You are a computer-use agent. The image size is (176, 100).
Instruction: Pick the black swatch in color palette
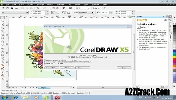(x=174, y=27)
